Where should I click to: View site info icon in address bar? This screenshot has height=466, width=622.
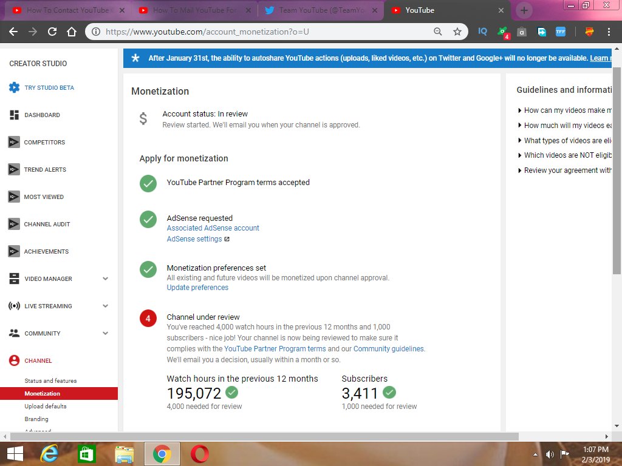pos(95,32)
